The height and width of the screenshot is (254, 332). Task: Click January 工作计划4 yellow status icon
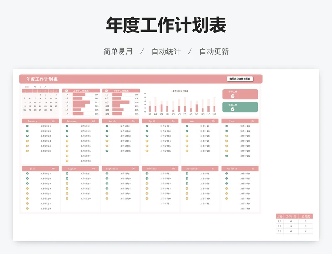[27, 141]
